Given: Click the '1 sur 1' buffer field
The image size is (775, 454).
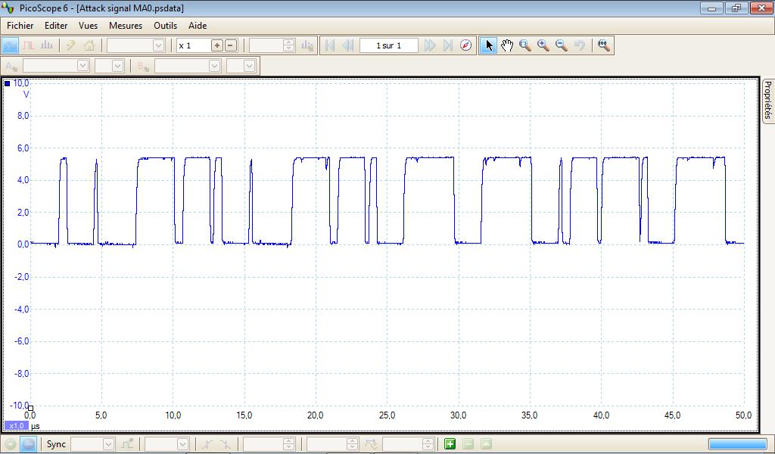Looking at the screenshot, I should click(388, 45).
